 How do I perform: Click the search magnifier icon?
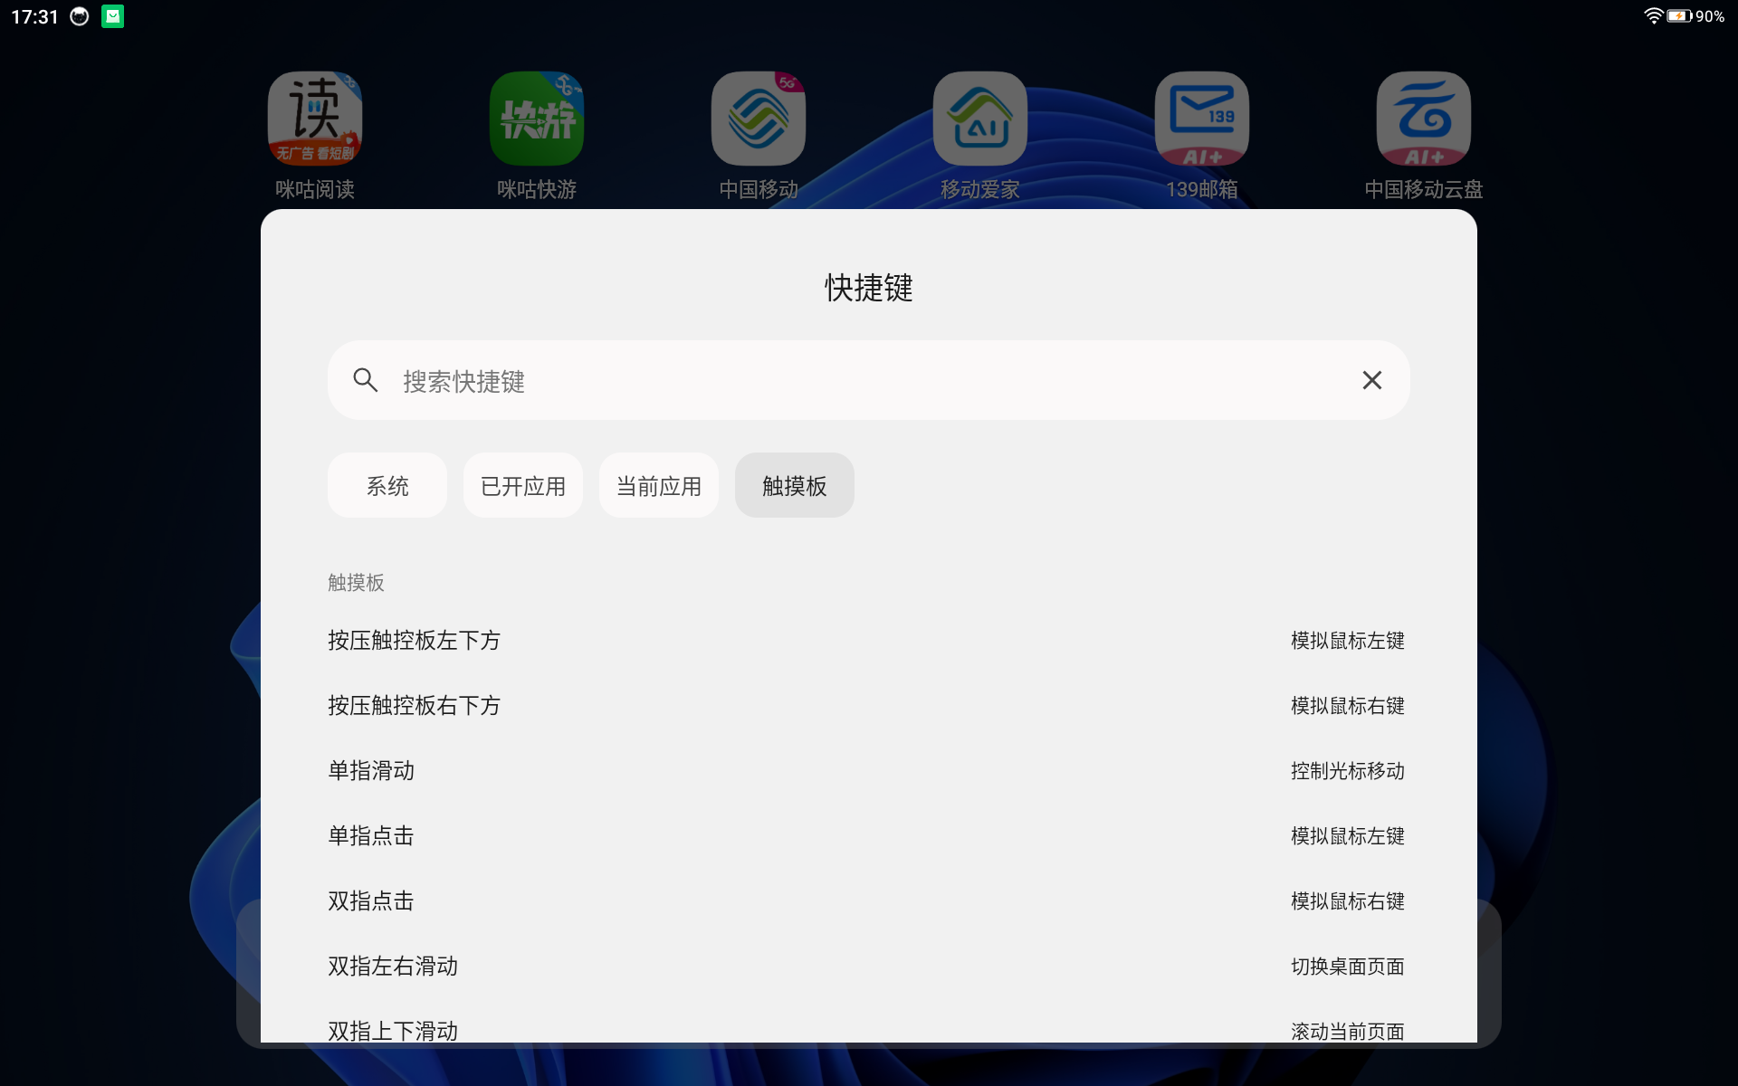coord(366,380)
